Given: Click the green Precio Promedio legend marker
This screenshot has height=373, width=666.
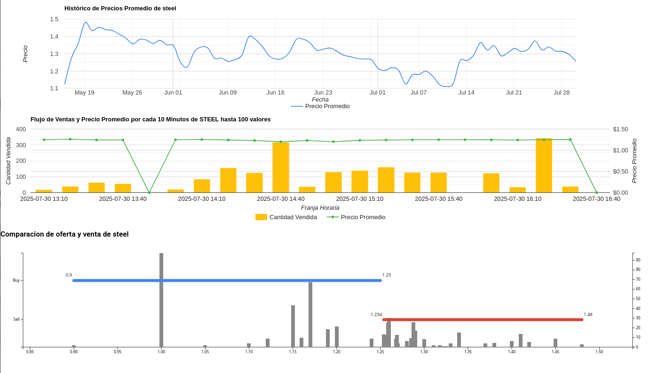Looking at the screenshot, I should click(333, 217).
